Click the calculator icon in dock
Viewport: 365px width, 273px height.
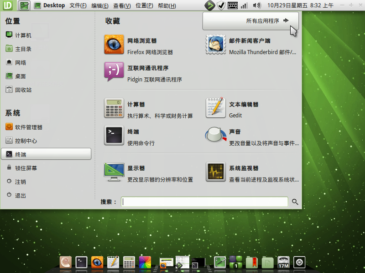[x=129, y=263]
